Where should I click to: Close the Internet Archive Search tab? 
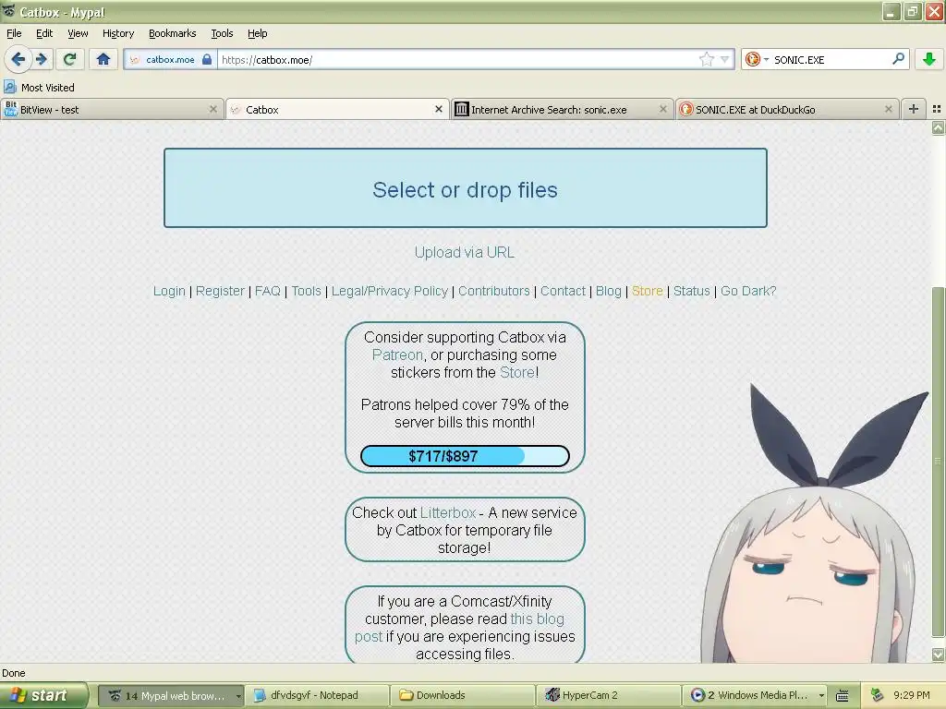663,109
